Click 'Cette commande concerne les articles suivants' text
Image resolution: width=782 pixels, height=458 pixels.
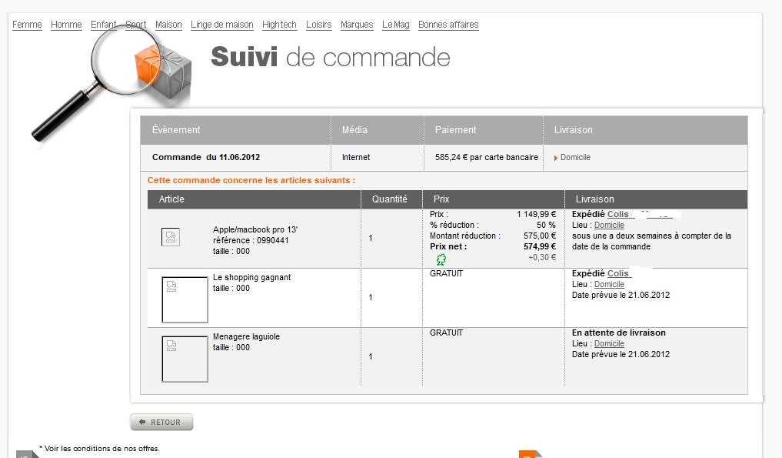coord(251,180)
